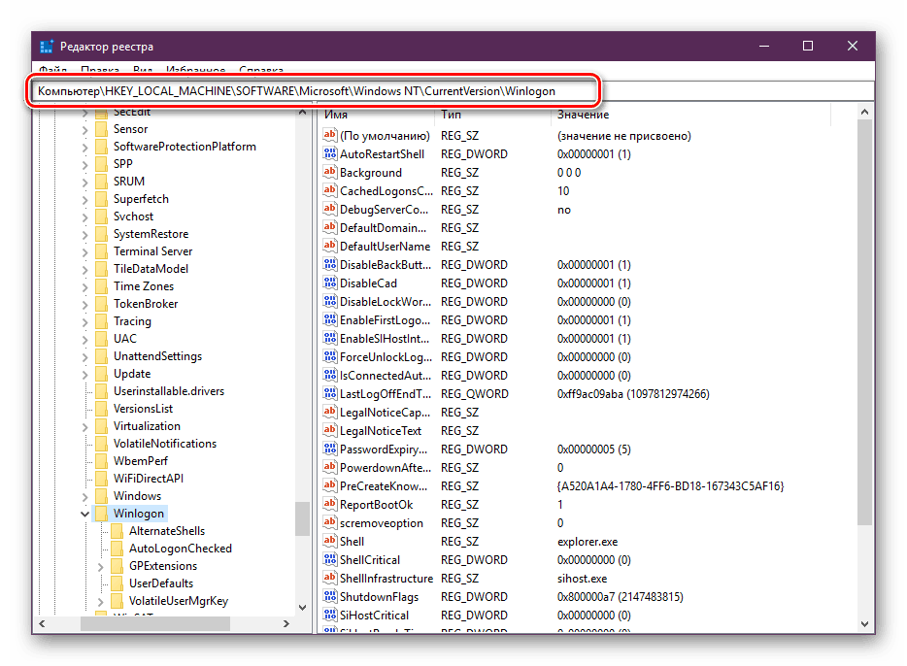This screenshot has height=666, width=907.
Task: Select the Tracing key
Action: click(132, 320)
